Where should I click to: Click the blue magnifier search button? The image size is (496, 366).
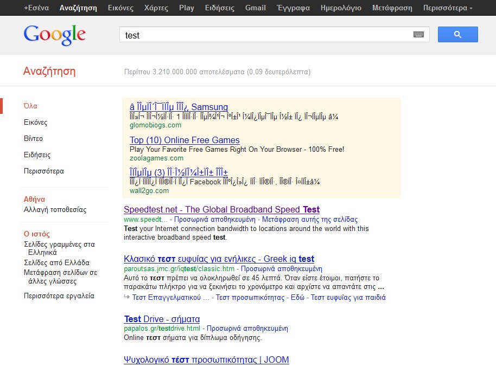pyautogui.click(x=457, y=35)
